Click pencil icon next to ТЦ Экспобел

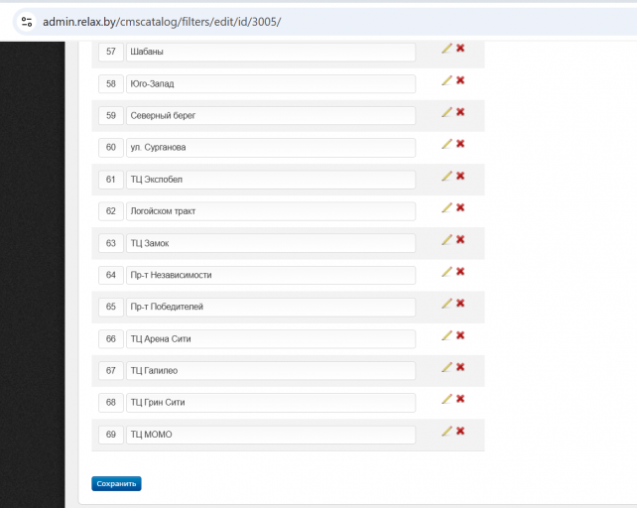pos(446,176)
